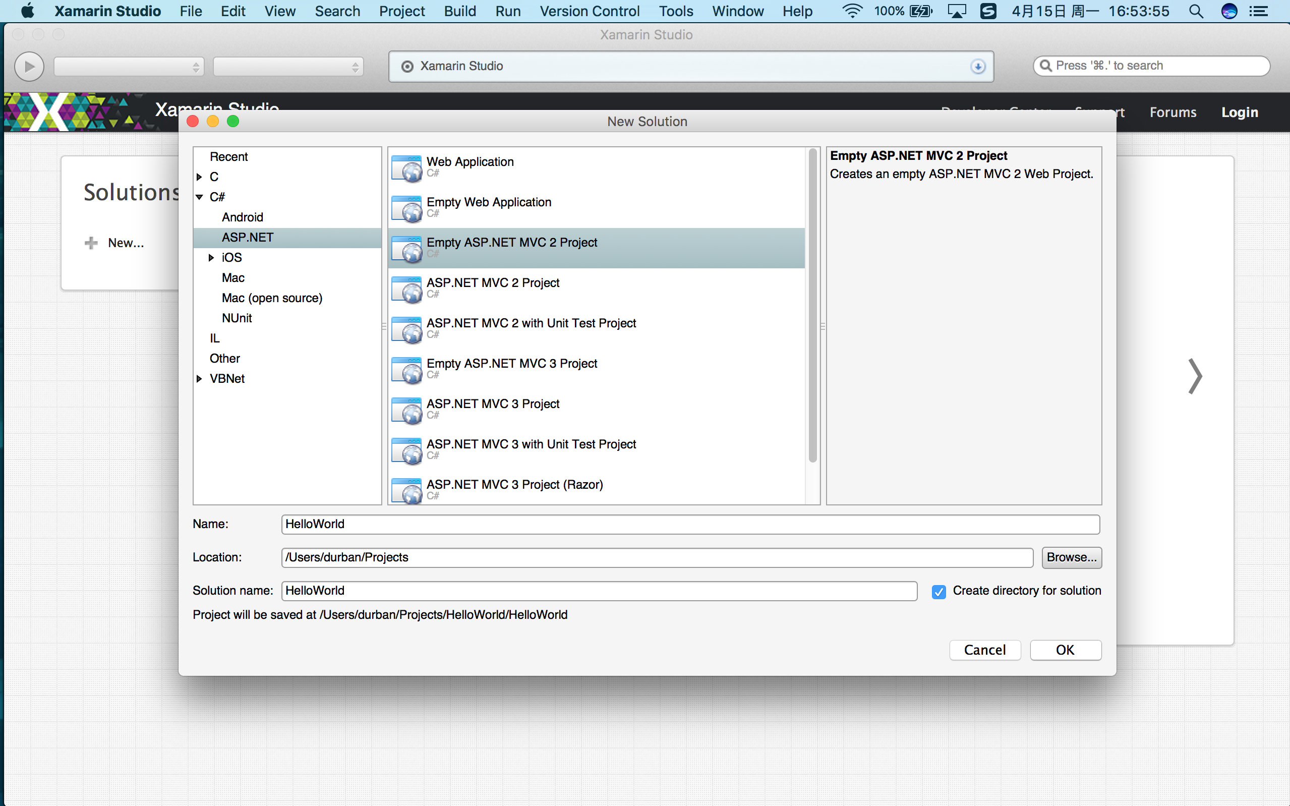The width and height of the screenshot is (1290, 806).
Task: Open the Tools menu
Action: [676, 11]
